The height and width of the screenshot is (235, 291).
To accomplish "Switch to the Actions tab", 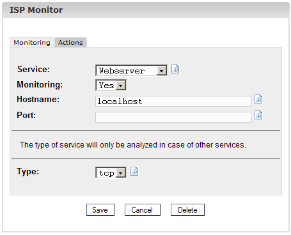I will click(70, 43).
